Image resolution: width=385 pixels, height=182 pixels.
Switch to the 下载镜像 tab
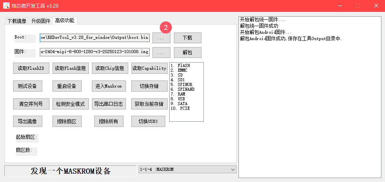coord(17,21)
